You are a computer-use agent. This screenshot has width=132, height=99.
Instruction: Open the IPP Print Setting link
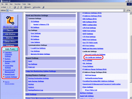(x=88, y=46)
